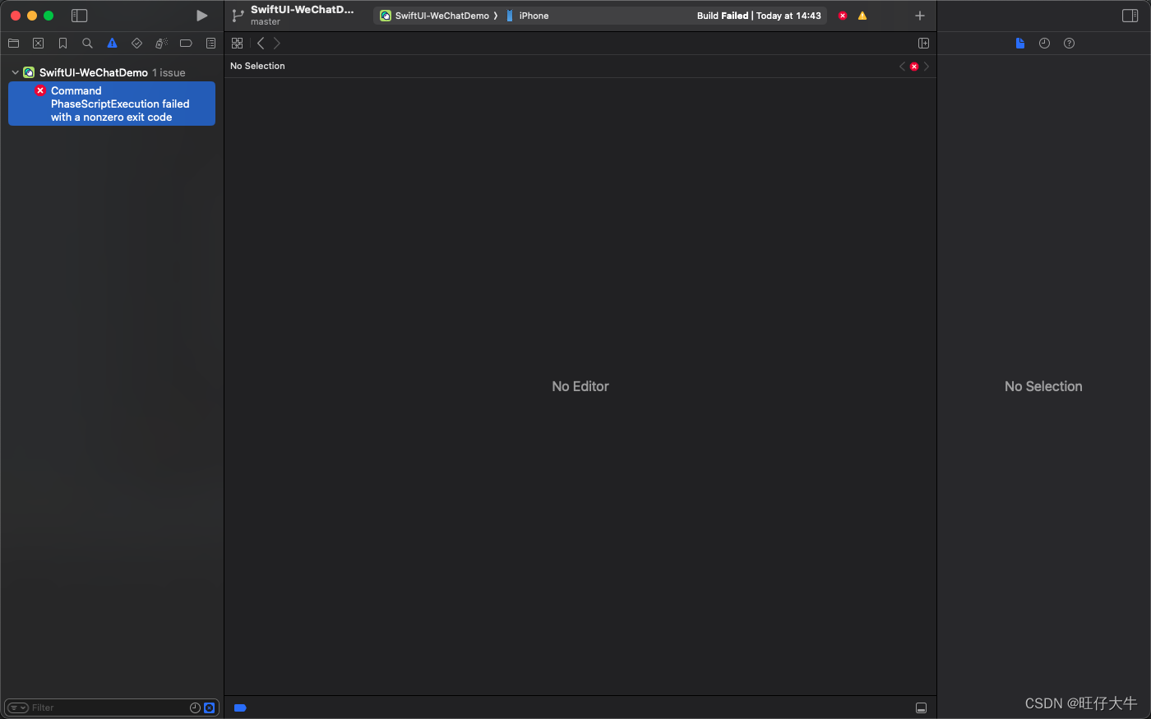Open the Quick Help inspector
Image resolution: width=1151 pixels, height=719 pixels.
1069,43
